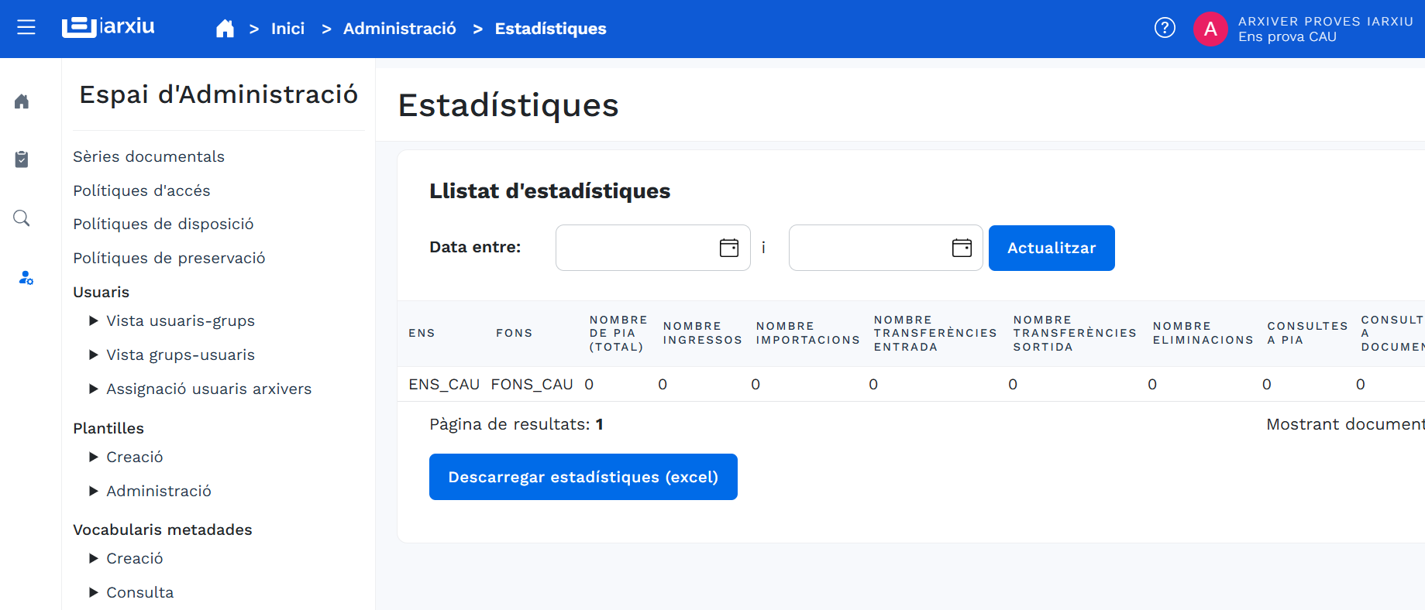Click the end date input field
This screenshot has height=610, width=1425.
pos(886,248)
